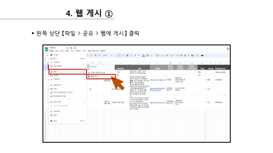Screen dimensions: 273x153
Task: Open the 보기 menu
Action: [x=62, y=51]
